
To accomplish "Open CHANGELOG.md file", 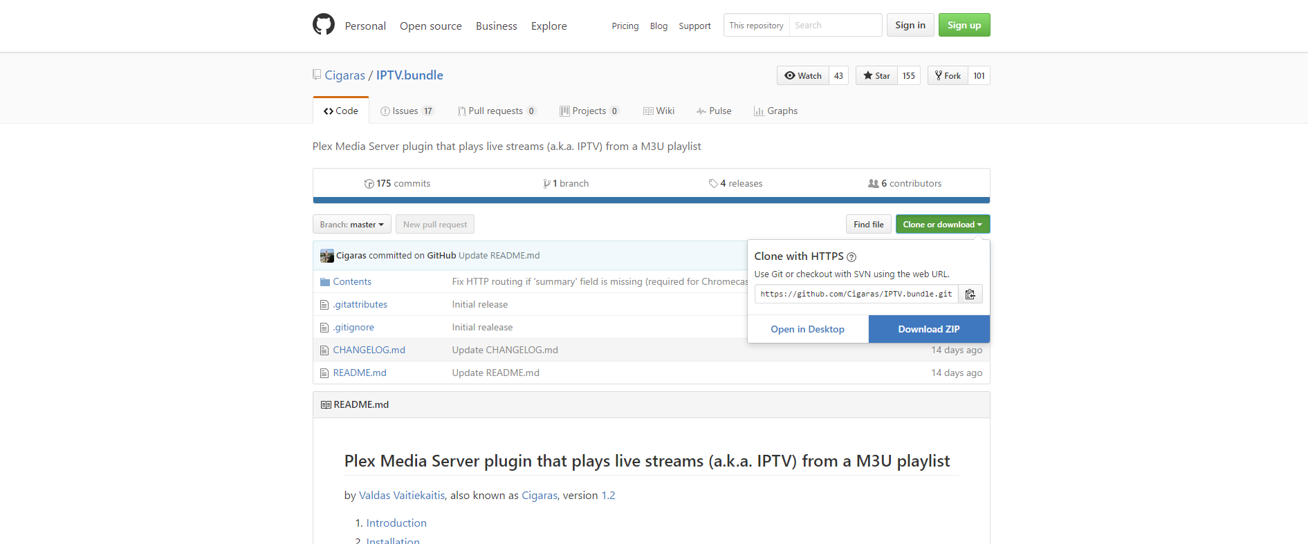I will click(x=369, y=350).
